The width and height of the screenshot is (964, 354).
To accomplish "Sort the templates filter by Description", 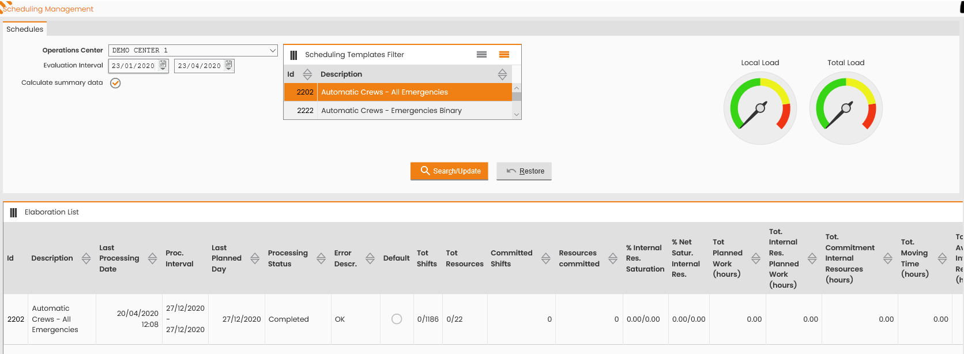I will click(x=502, y=74).
